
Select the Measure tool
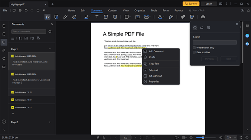(146, 17)
